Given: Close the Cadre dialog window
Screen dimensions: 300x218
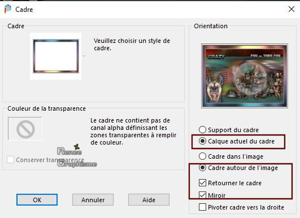Looking at the screenshot, I should 292,9.
